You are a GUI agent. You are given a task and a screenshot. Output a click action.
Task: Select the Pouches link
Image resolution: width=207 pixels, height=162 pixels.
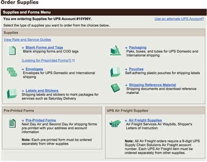point(136,69)
